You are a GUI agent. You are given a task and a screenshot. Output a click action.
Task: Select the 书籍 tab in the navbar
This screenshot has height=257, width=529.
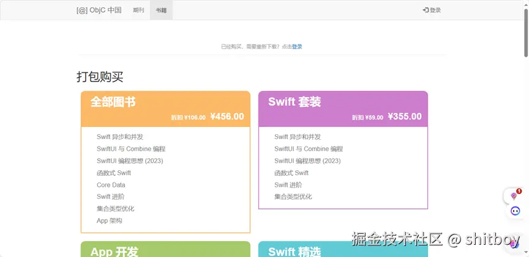click(x=161, y=10)
